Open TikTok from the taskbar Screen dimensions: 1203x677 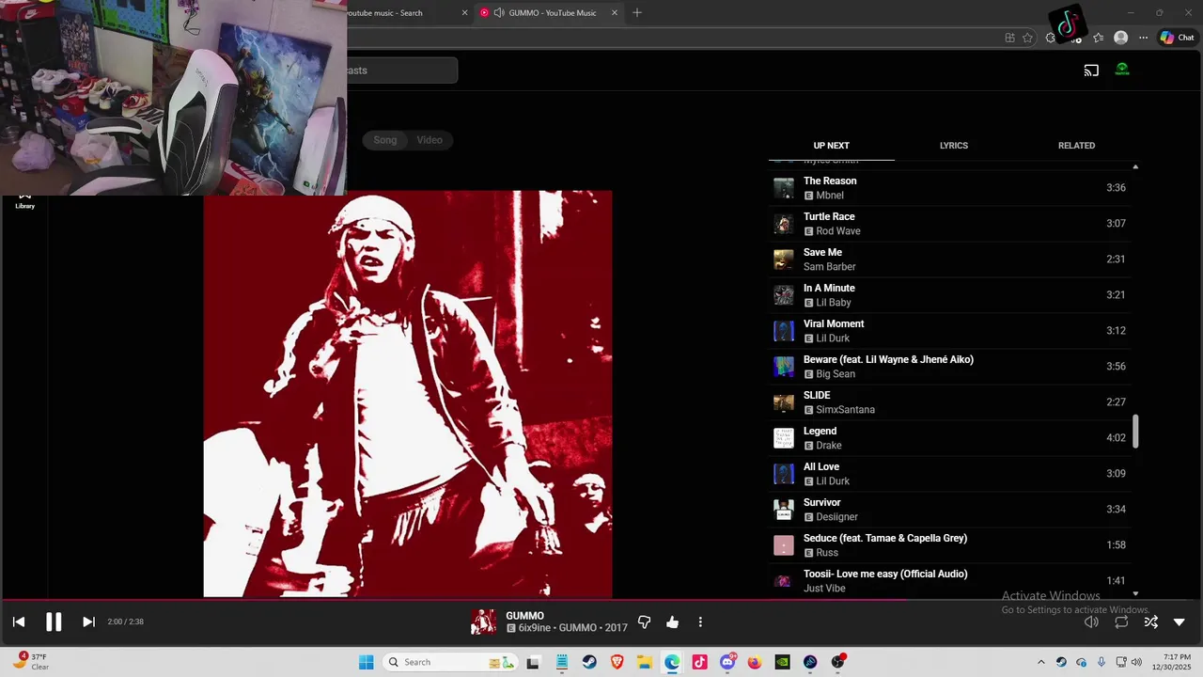tap(699, 662)
